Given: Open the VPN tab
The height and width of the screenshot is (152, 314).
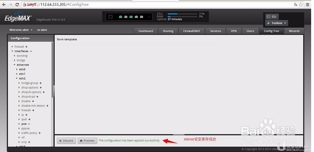Looking at the screenshot, I should pos(233,31).
